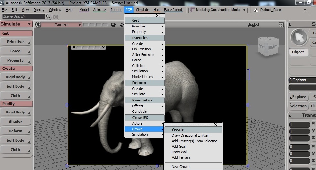Image resolution: width=316 pixels, height=170 pixels.
Task: Click the B:Elephant selection name field
Action: 302,80
